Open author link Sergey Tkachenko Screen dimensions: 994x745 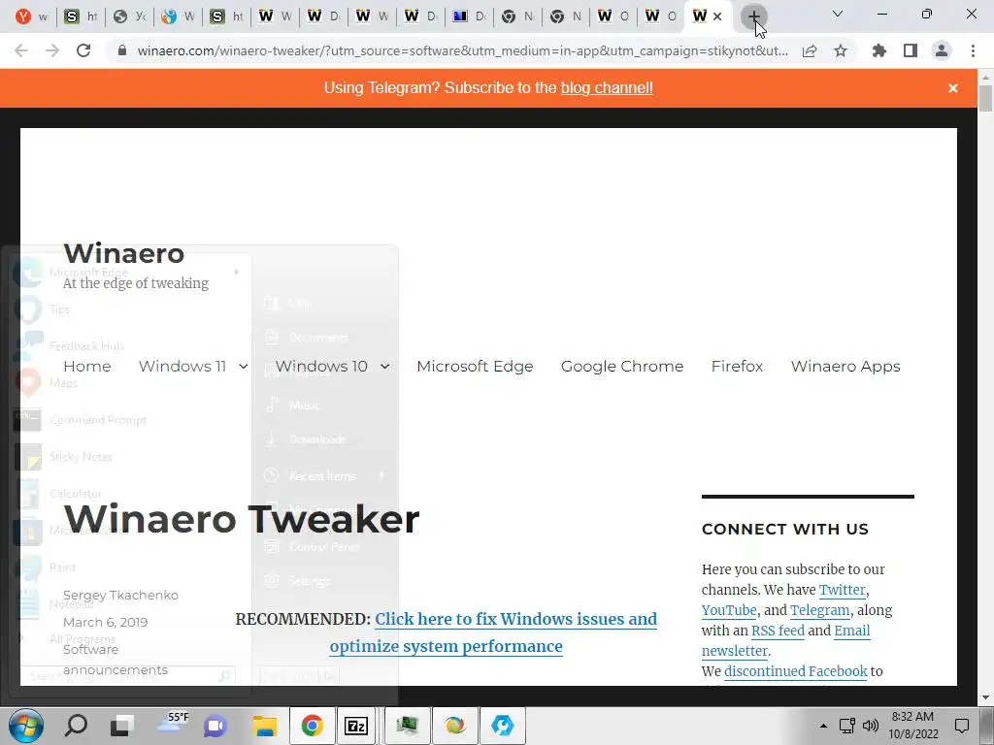120,595
